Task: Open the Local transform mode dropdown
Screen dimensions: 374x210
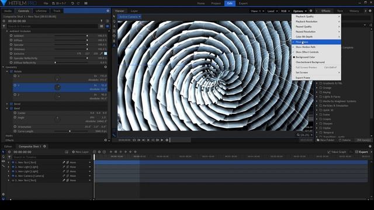Action: [272, 11]
